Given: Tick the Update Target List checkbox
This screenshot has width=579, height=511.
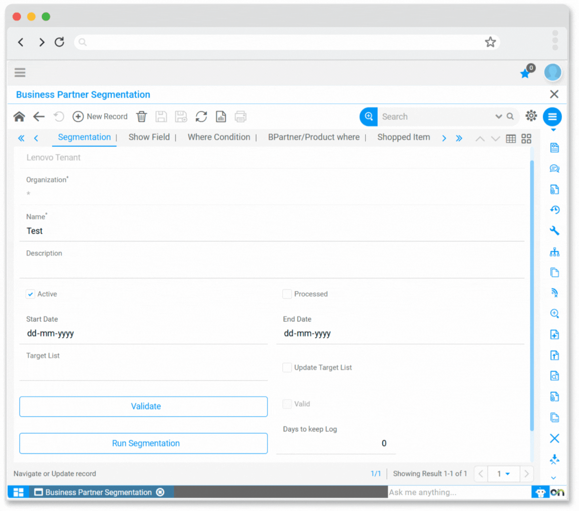Looking at the screenshot, I should [x=287, y=368].
